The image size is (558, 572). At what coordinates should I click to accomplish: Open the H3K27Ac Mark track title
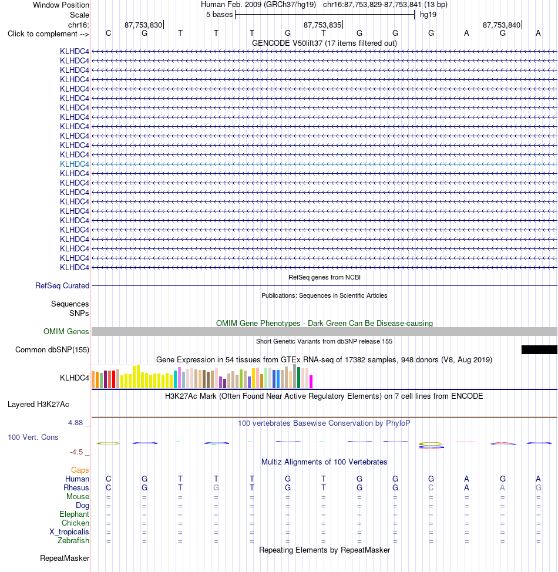click(x=324, y=396)
